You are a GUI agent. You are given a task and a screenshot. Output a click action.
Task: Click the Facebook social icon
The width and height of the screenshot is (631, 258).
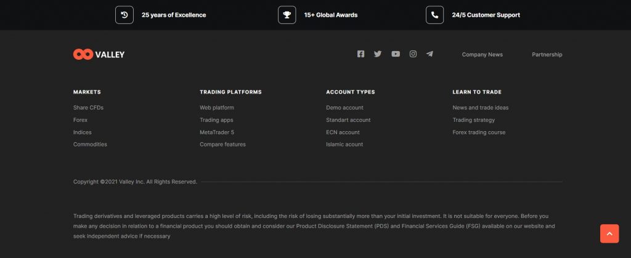(x=360, y=54)
